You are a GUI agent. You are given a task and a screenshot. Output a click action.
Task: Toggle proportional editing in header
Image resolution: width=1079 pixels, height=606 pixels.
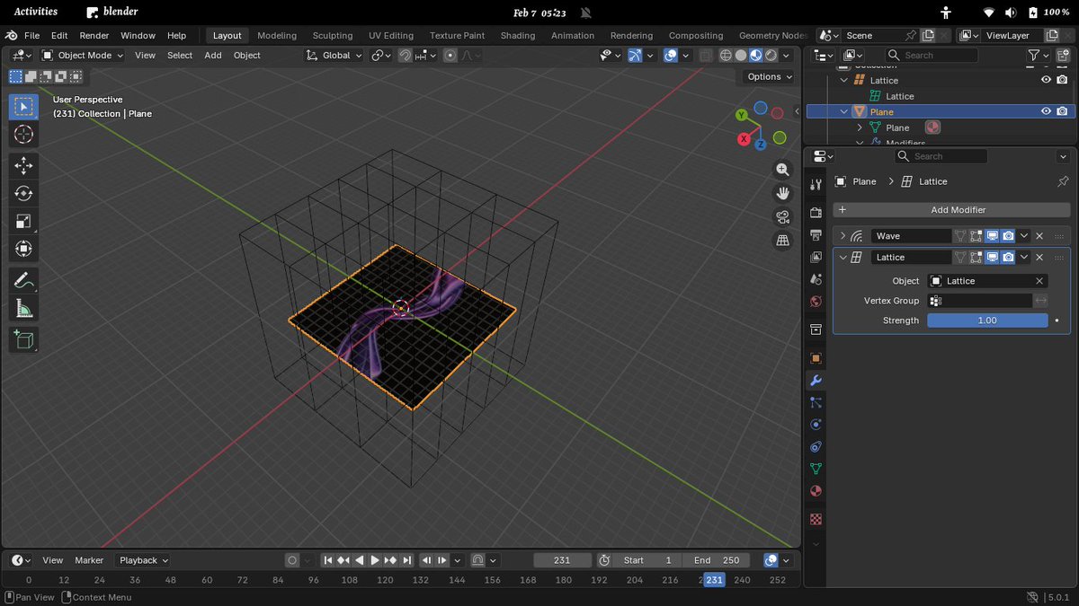tap(450, 56)
